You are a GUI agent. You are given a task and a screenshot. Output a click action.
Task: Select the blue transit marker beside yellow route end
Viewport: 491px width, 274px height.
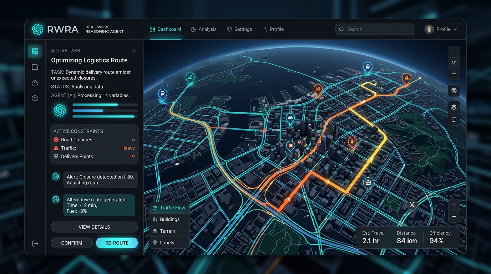(x=368, y=67)
